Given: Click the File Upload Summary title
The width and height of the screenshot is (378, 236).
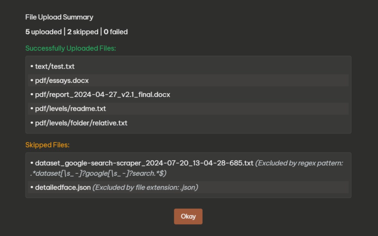Looking at the screenshot, I should pyautogui.click(x=59, y=17).
